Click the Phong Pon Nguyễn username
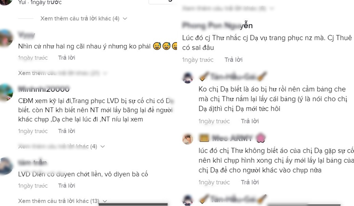354x206 pixels. click(x=217, y=26)
